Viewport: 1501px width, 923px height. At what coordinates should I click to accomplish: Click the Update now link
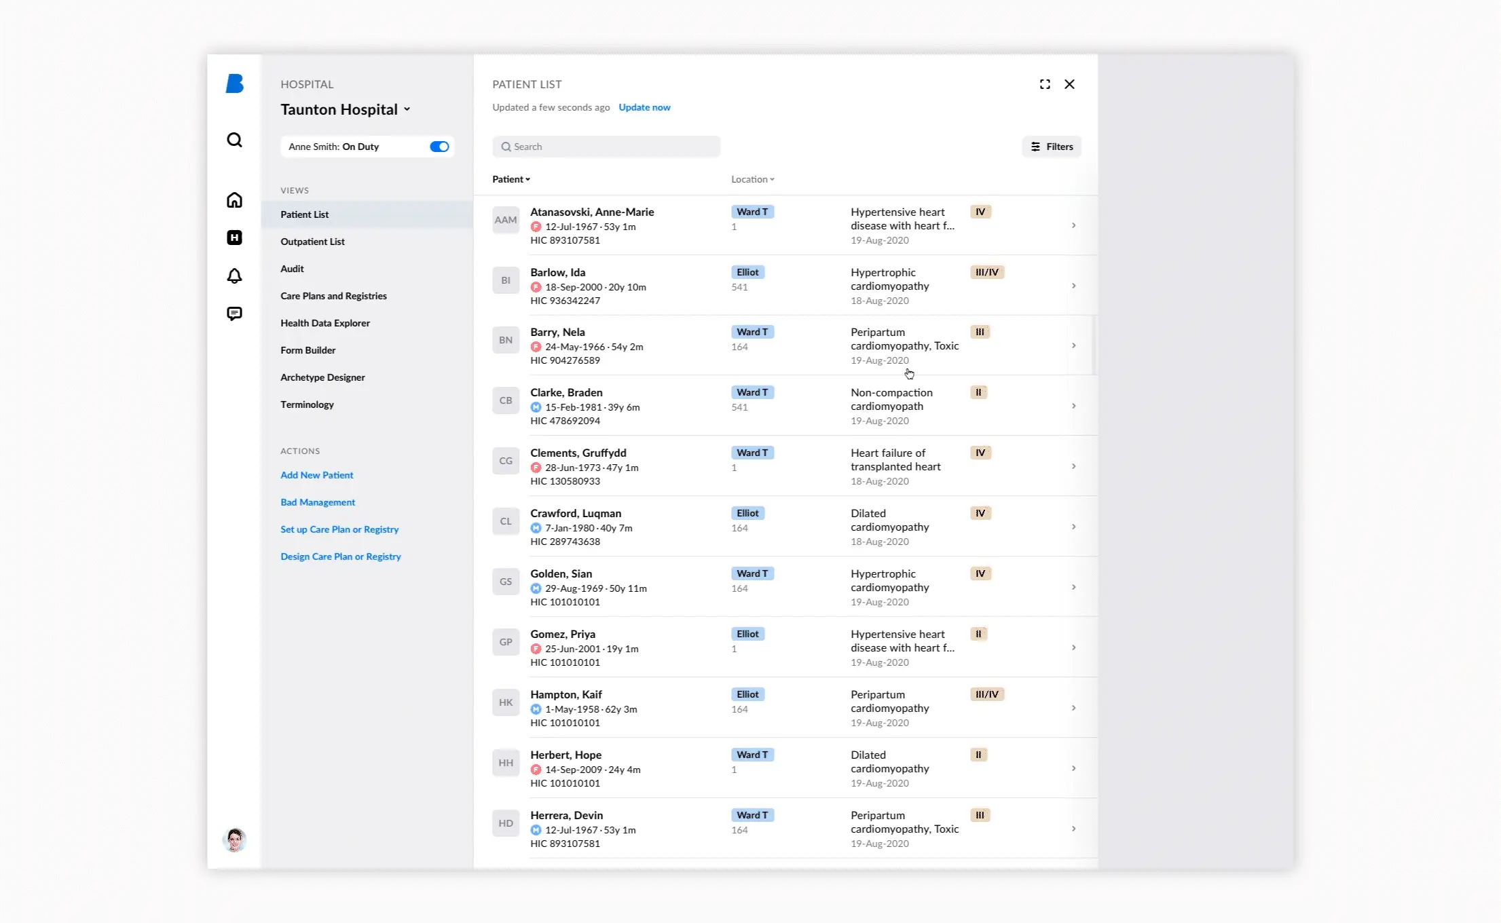point(644,107)
